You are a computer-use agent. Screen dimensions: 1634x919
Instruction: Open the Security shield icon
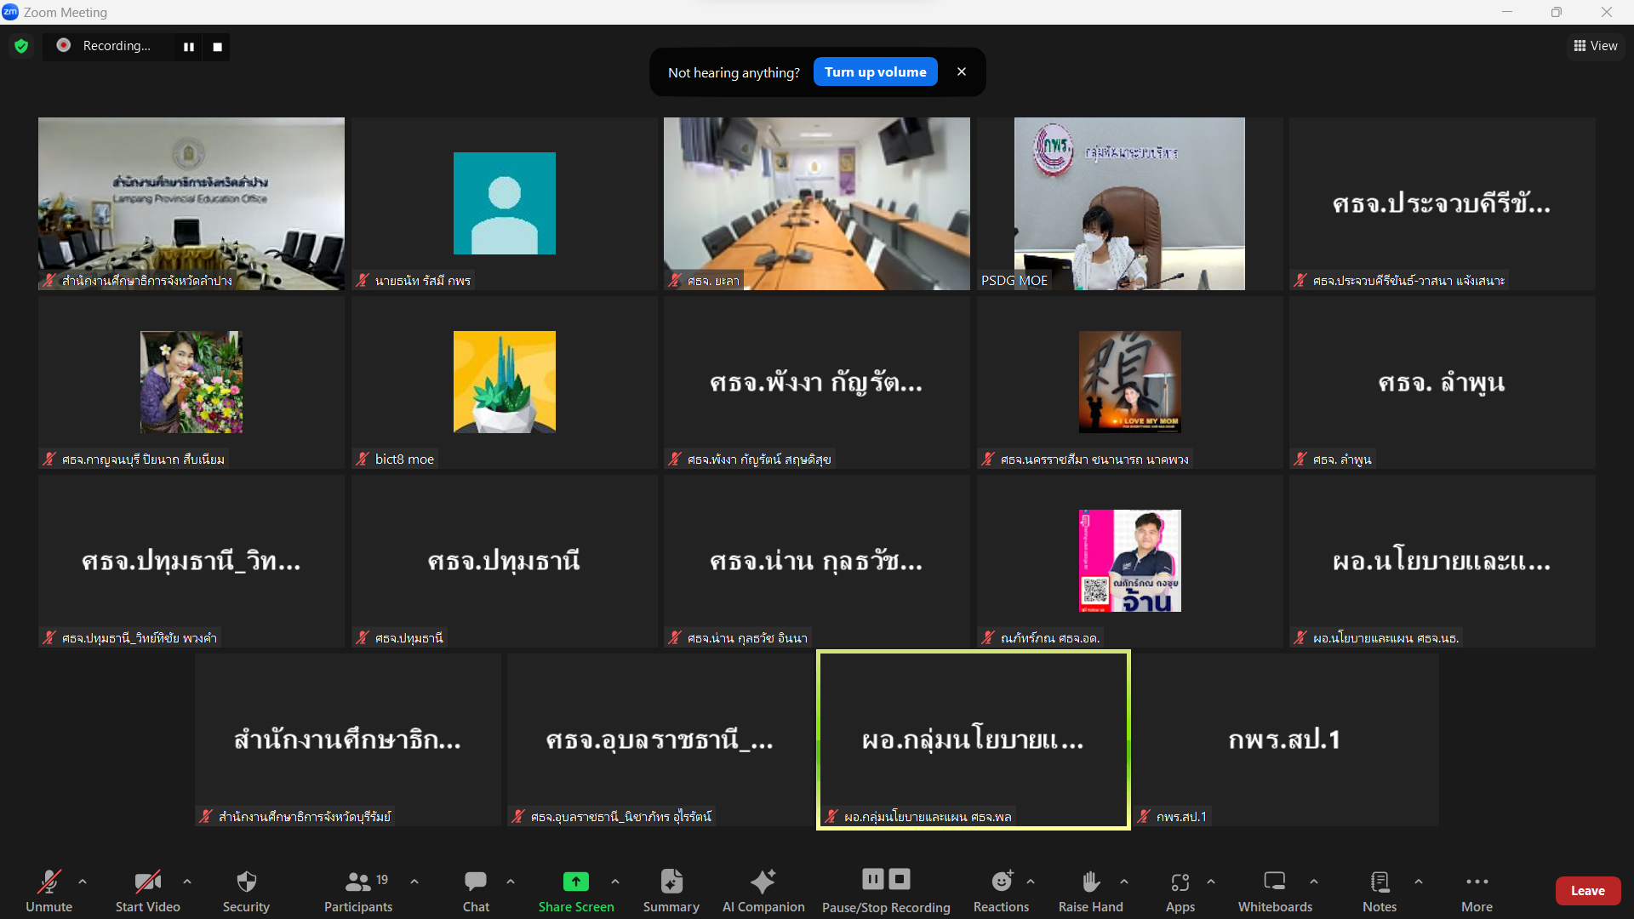pos(246,882)
